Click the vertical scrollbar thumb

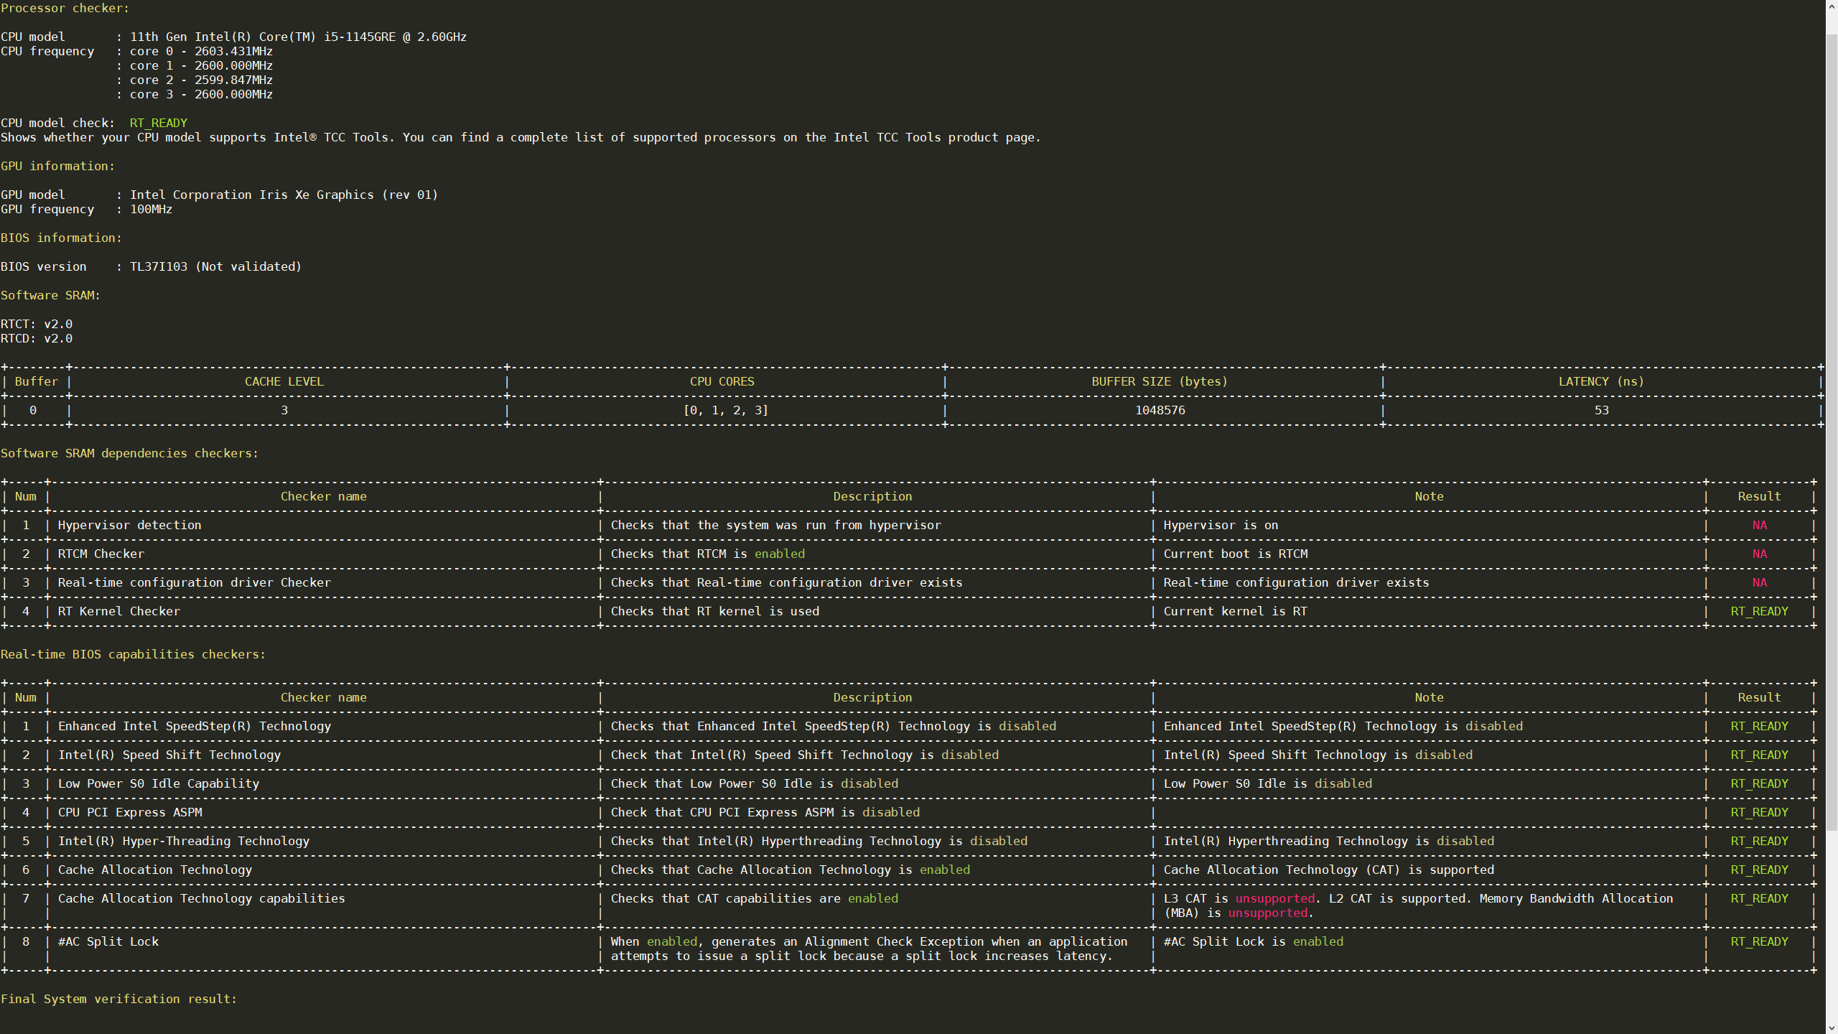click(1832, 431)
